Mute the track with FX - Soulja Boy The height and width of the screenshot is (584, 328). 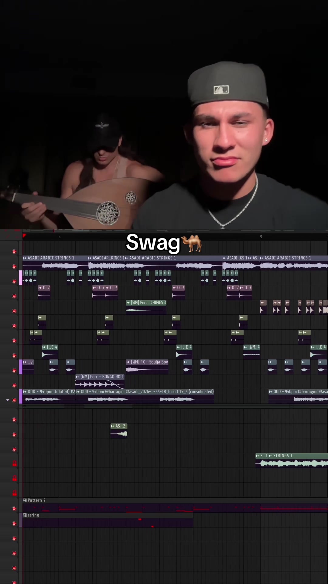pos(14,370)
